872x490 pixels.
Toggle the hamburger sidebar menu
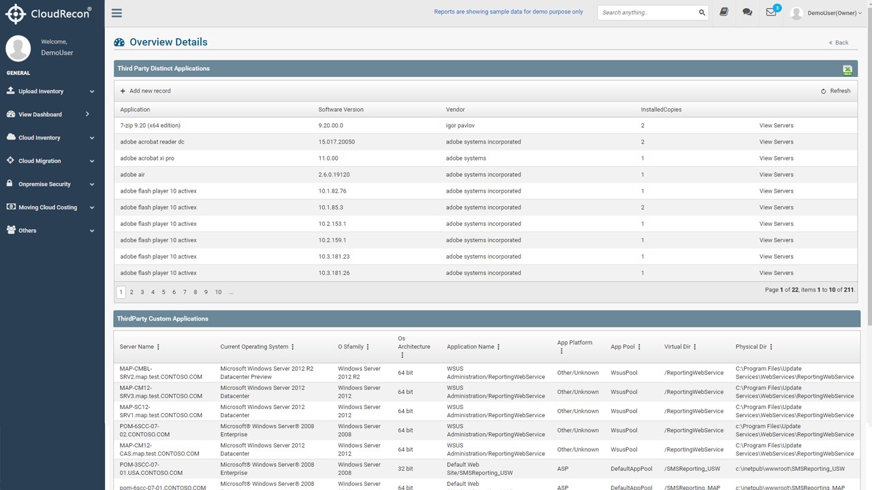click(116, 13)
